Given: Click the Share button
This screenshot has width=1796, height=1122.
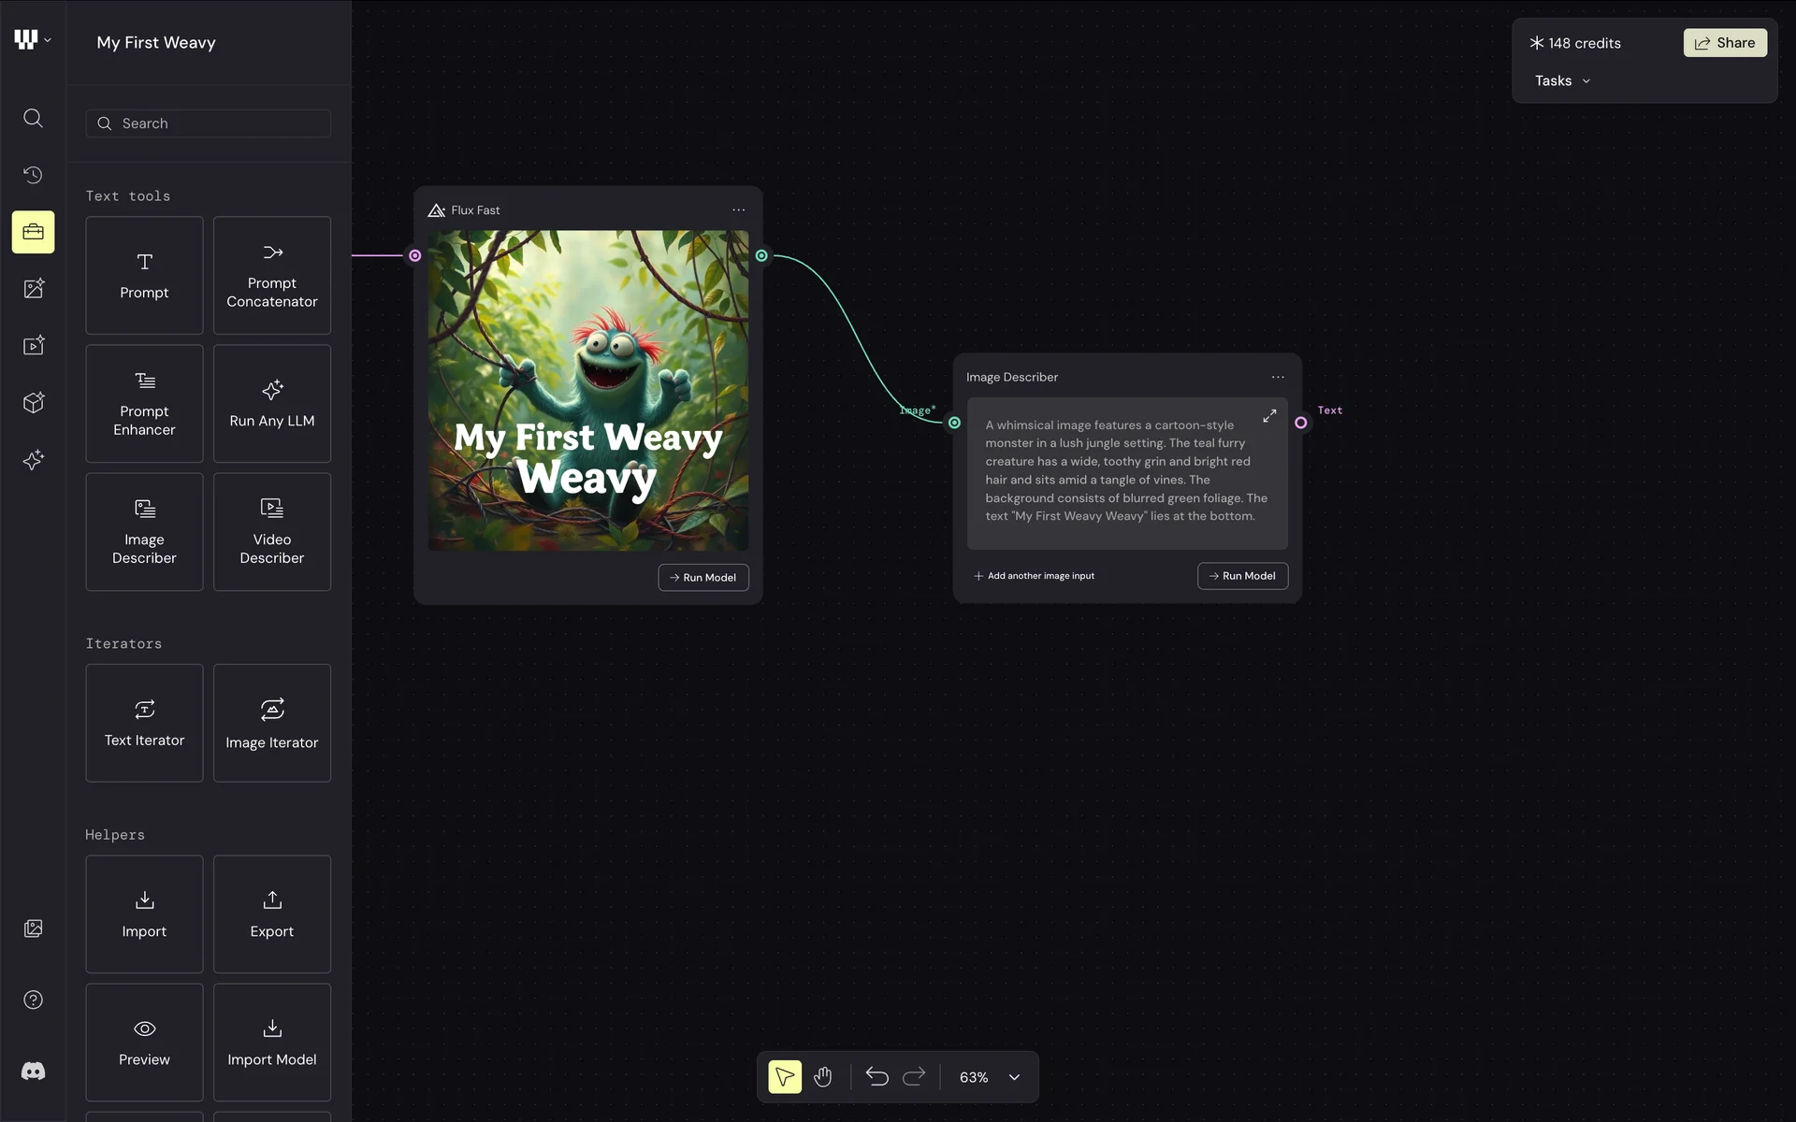Looking at the screenshot, I should click(x=1725, y=43).
